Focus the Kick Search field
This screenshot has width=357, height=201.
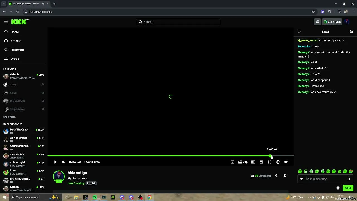pos(178,22)
